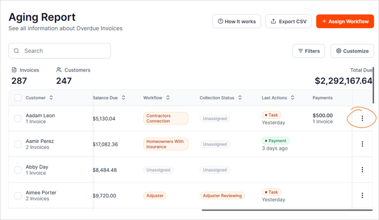Sort by the Customer column arrows
The height and width of the screenshot is (220, 379).
[51, 98]
